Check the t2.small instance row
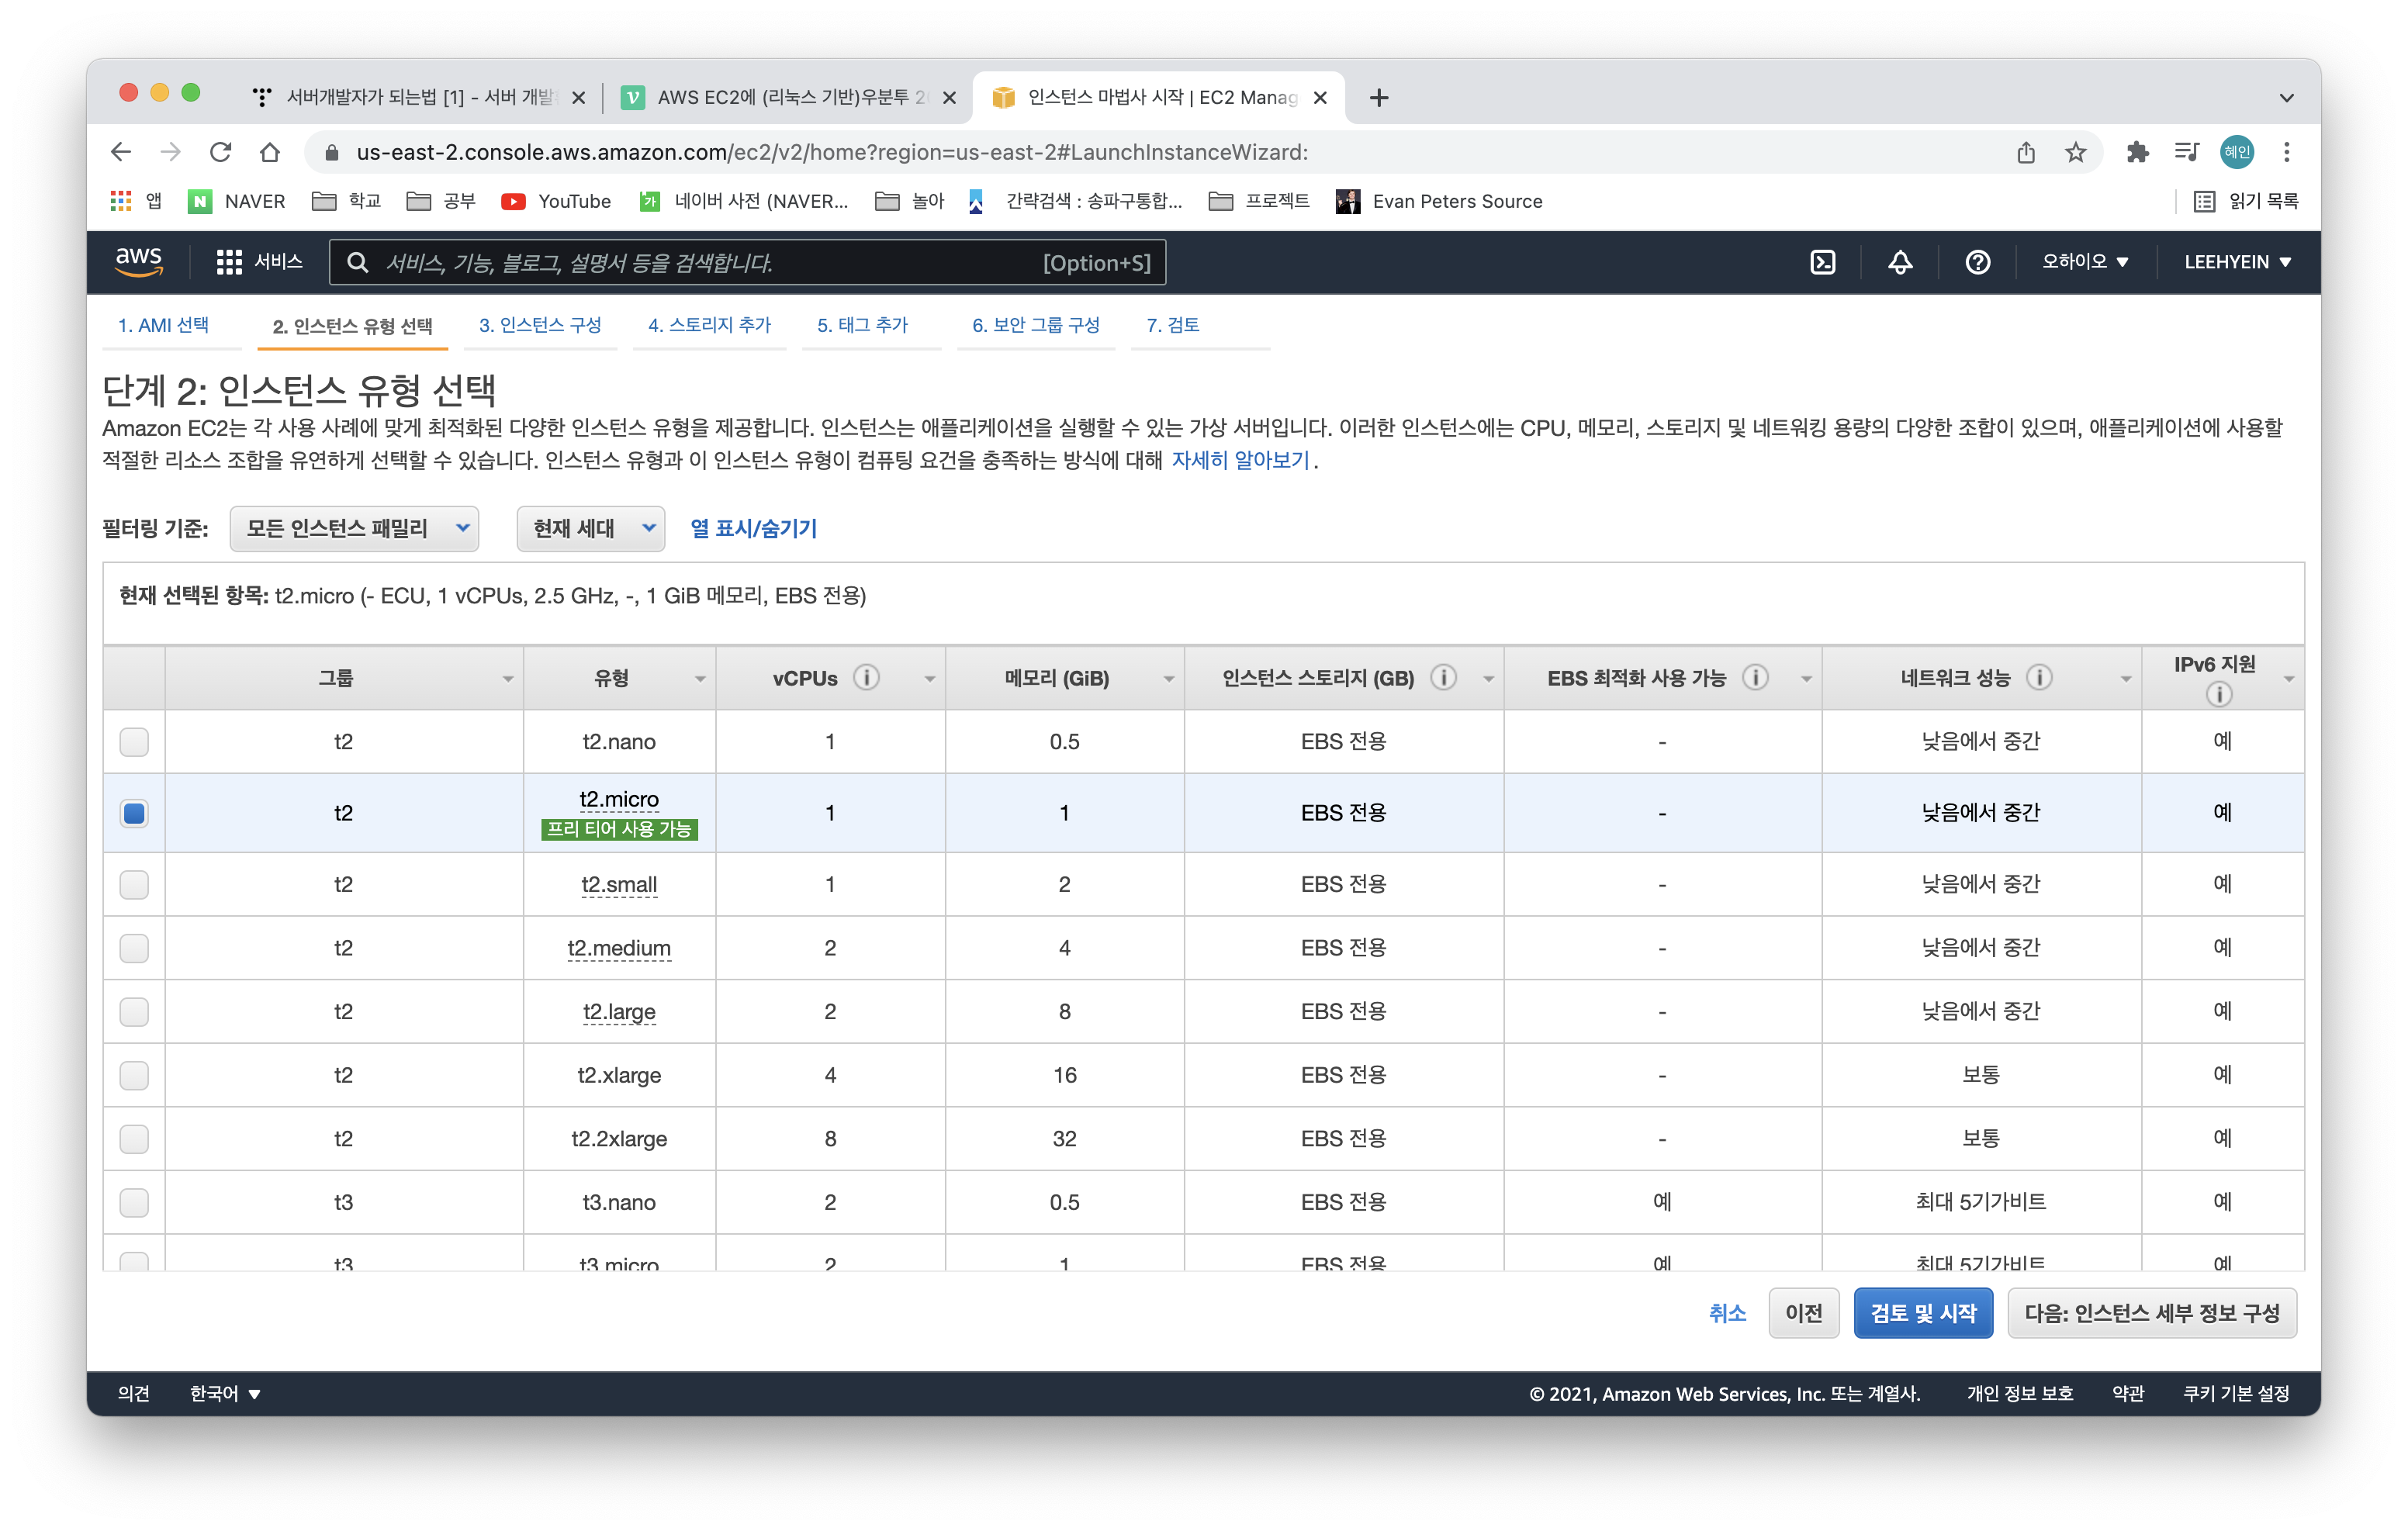Screen dimensions: 2408x1531 tap(134, 884)
